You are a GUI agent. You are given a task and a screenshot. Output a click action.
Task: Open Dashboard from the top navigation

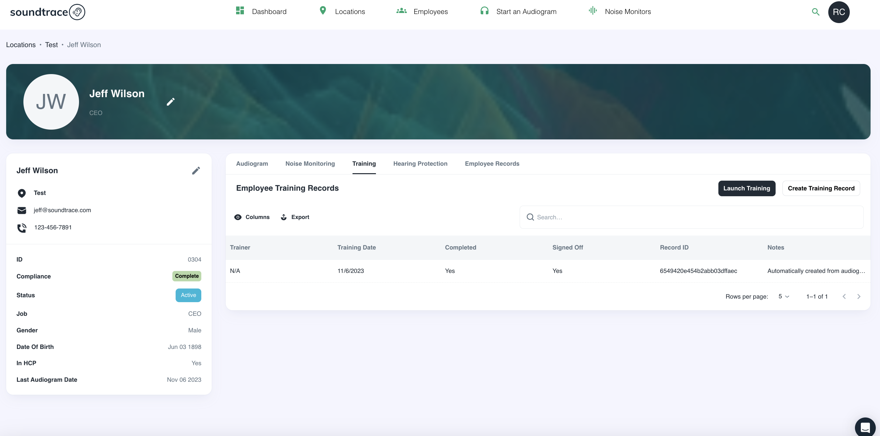coord(261,11)
